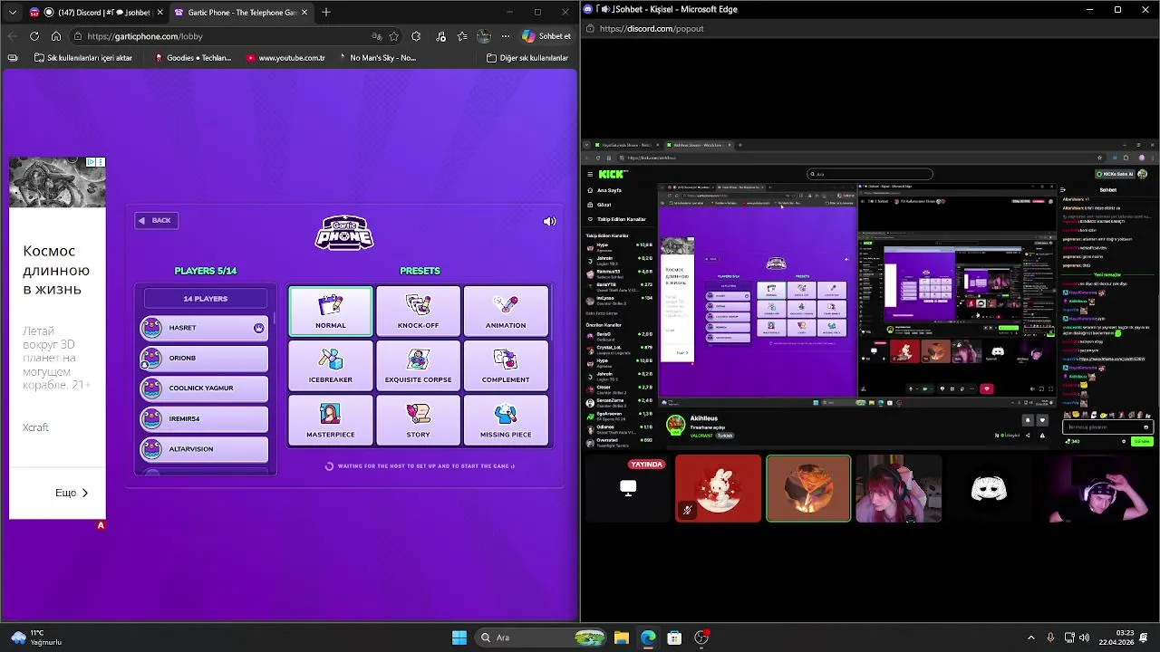The height and width of the screenshot is (652, 1160).
Task: Expand the hidden system tray icons chevron
Action: point(1030,638)
